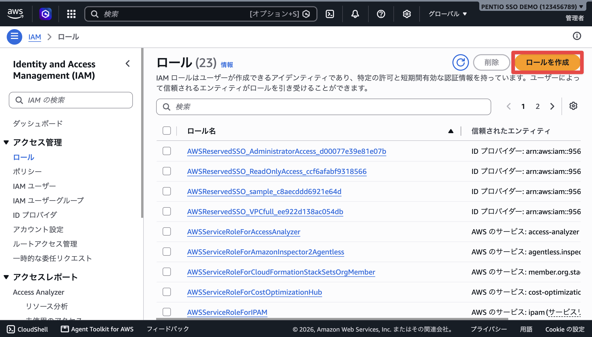Open ID プロバイダ in sidebar
The image size is (592, 337).
click(35, 215)
